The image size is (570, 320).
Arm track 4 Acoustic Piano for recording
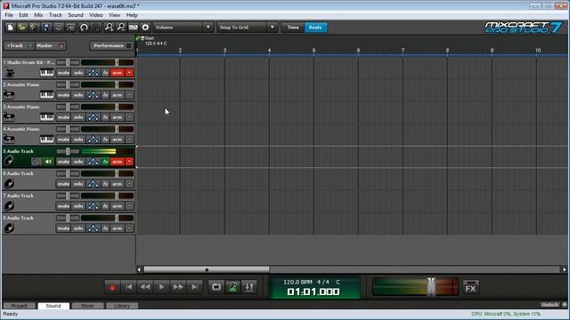(117, 140)
